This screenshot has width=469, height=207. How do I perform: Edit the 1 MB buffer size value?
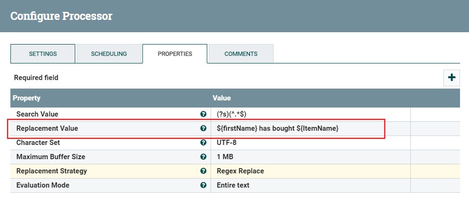pyautogui.click(x=310, y=157)
